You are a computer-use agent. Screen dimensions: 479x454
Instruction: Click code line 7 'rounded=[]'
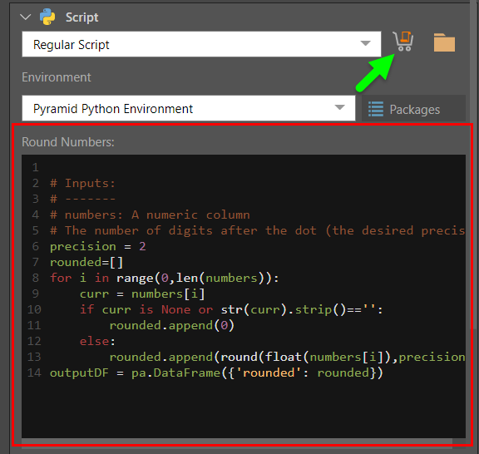tap(86, 263)
